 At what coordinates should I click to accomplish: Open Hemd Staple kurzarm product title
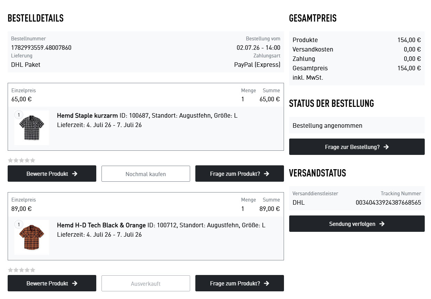pos(88,116)
